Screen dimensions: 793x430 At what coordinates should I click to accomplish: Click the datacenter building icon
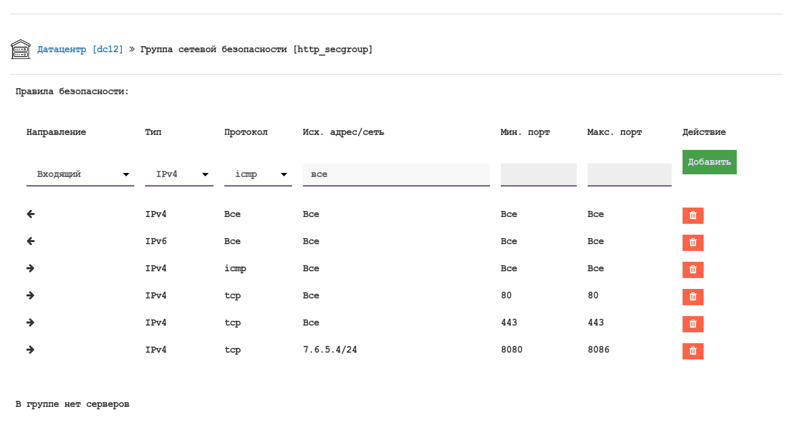coord(20,50)
